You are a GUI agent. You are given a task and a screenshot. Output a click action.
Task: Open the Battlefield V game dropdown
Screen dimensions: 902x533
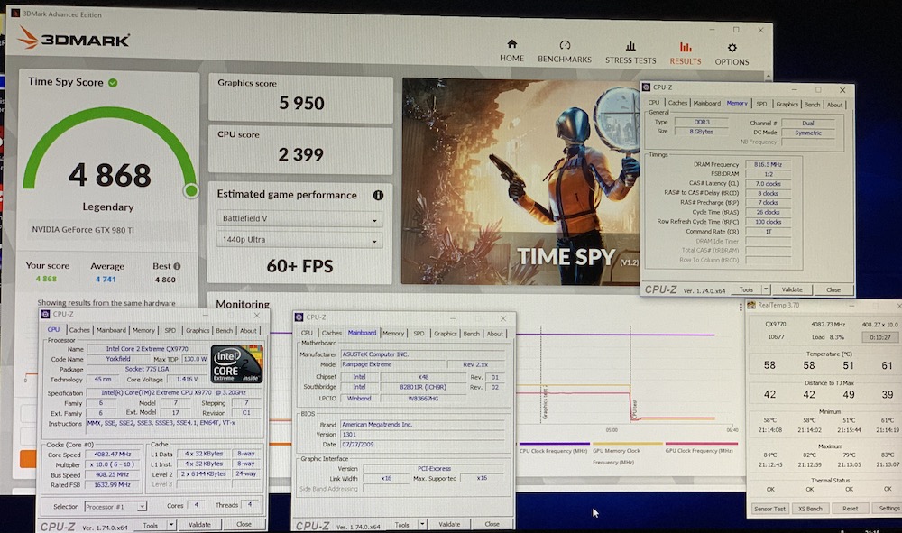coord(300,219)
